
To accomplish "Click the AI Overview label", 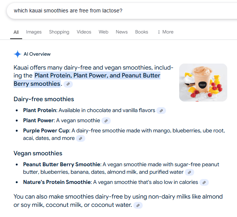I will [x=37, y=54].
